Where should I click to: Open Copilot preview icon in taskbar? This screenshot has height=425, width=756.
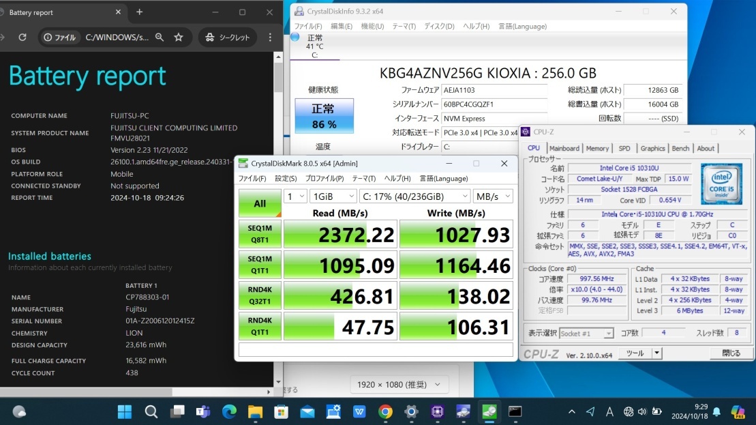tap(738, 411)
